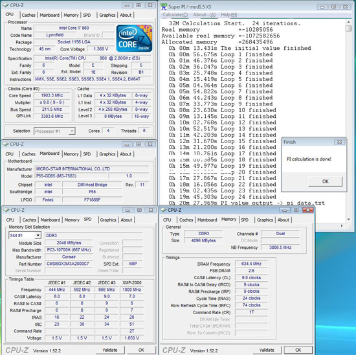Maximize the top CPU-Z window
356x355 pixels.
point(139,5)
